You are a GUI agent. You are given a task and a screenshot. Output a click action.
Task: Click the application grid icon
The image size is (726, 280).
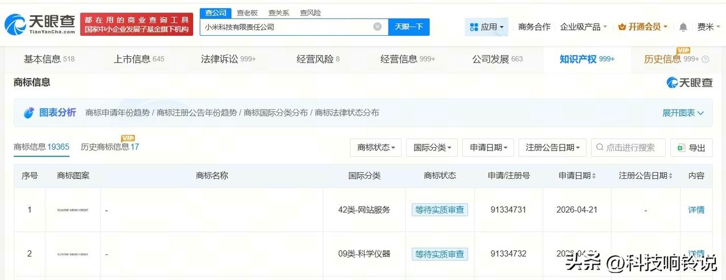tap(474, 27)
